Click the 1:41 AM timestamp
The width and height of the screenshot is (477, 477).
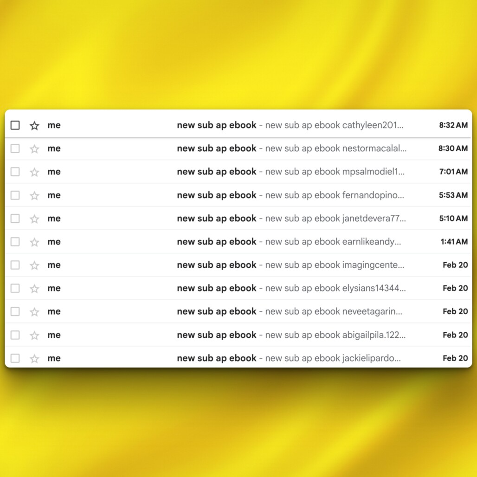tap(454, 242)
